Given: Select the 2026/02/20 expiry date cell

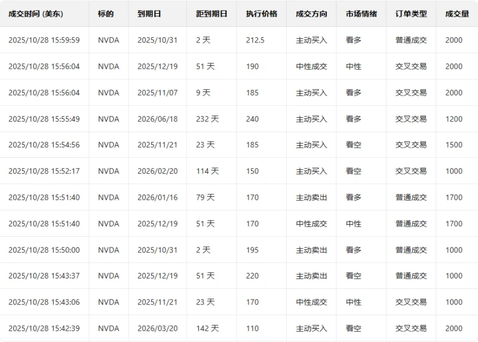Looking at the screenshot, I should pos(158,171).
